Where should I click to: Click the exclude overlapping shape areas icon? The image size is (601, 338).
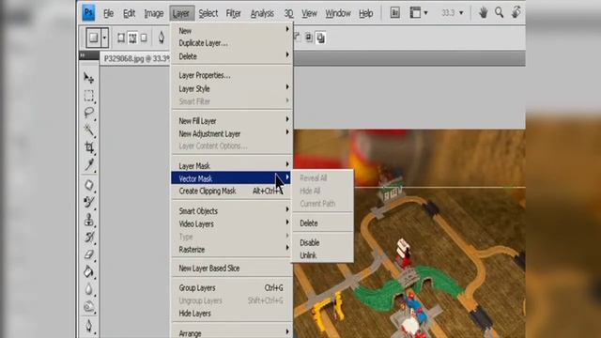pos(320,38)
